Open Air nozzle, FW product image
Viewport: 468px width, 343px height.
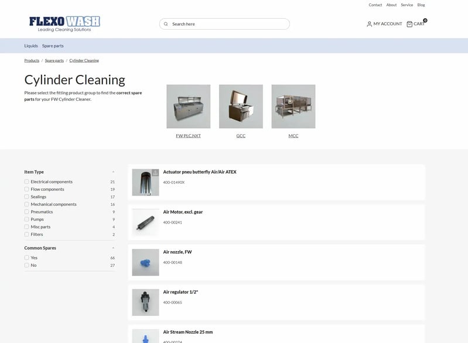(x=146, y=262)
